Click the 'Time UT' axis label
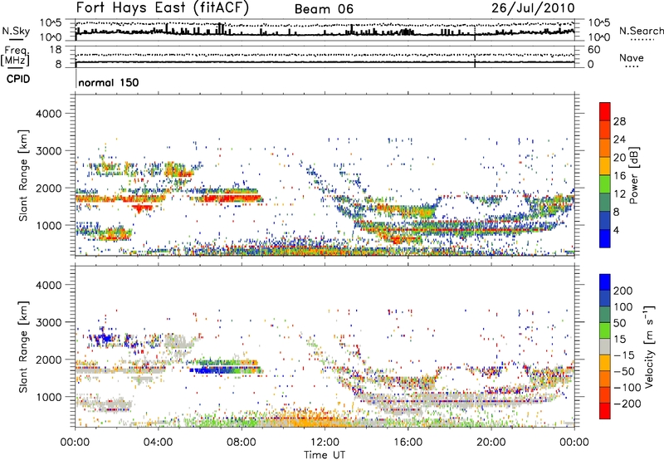The image size is (664, 460). 325,455
